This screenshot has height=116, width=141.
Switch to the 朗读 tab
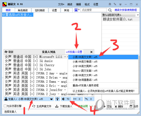pos(8,10)
